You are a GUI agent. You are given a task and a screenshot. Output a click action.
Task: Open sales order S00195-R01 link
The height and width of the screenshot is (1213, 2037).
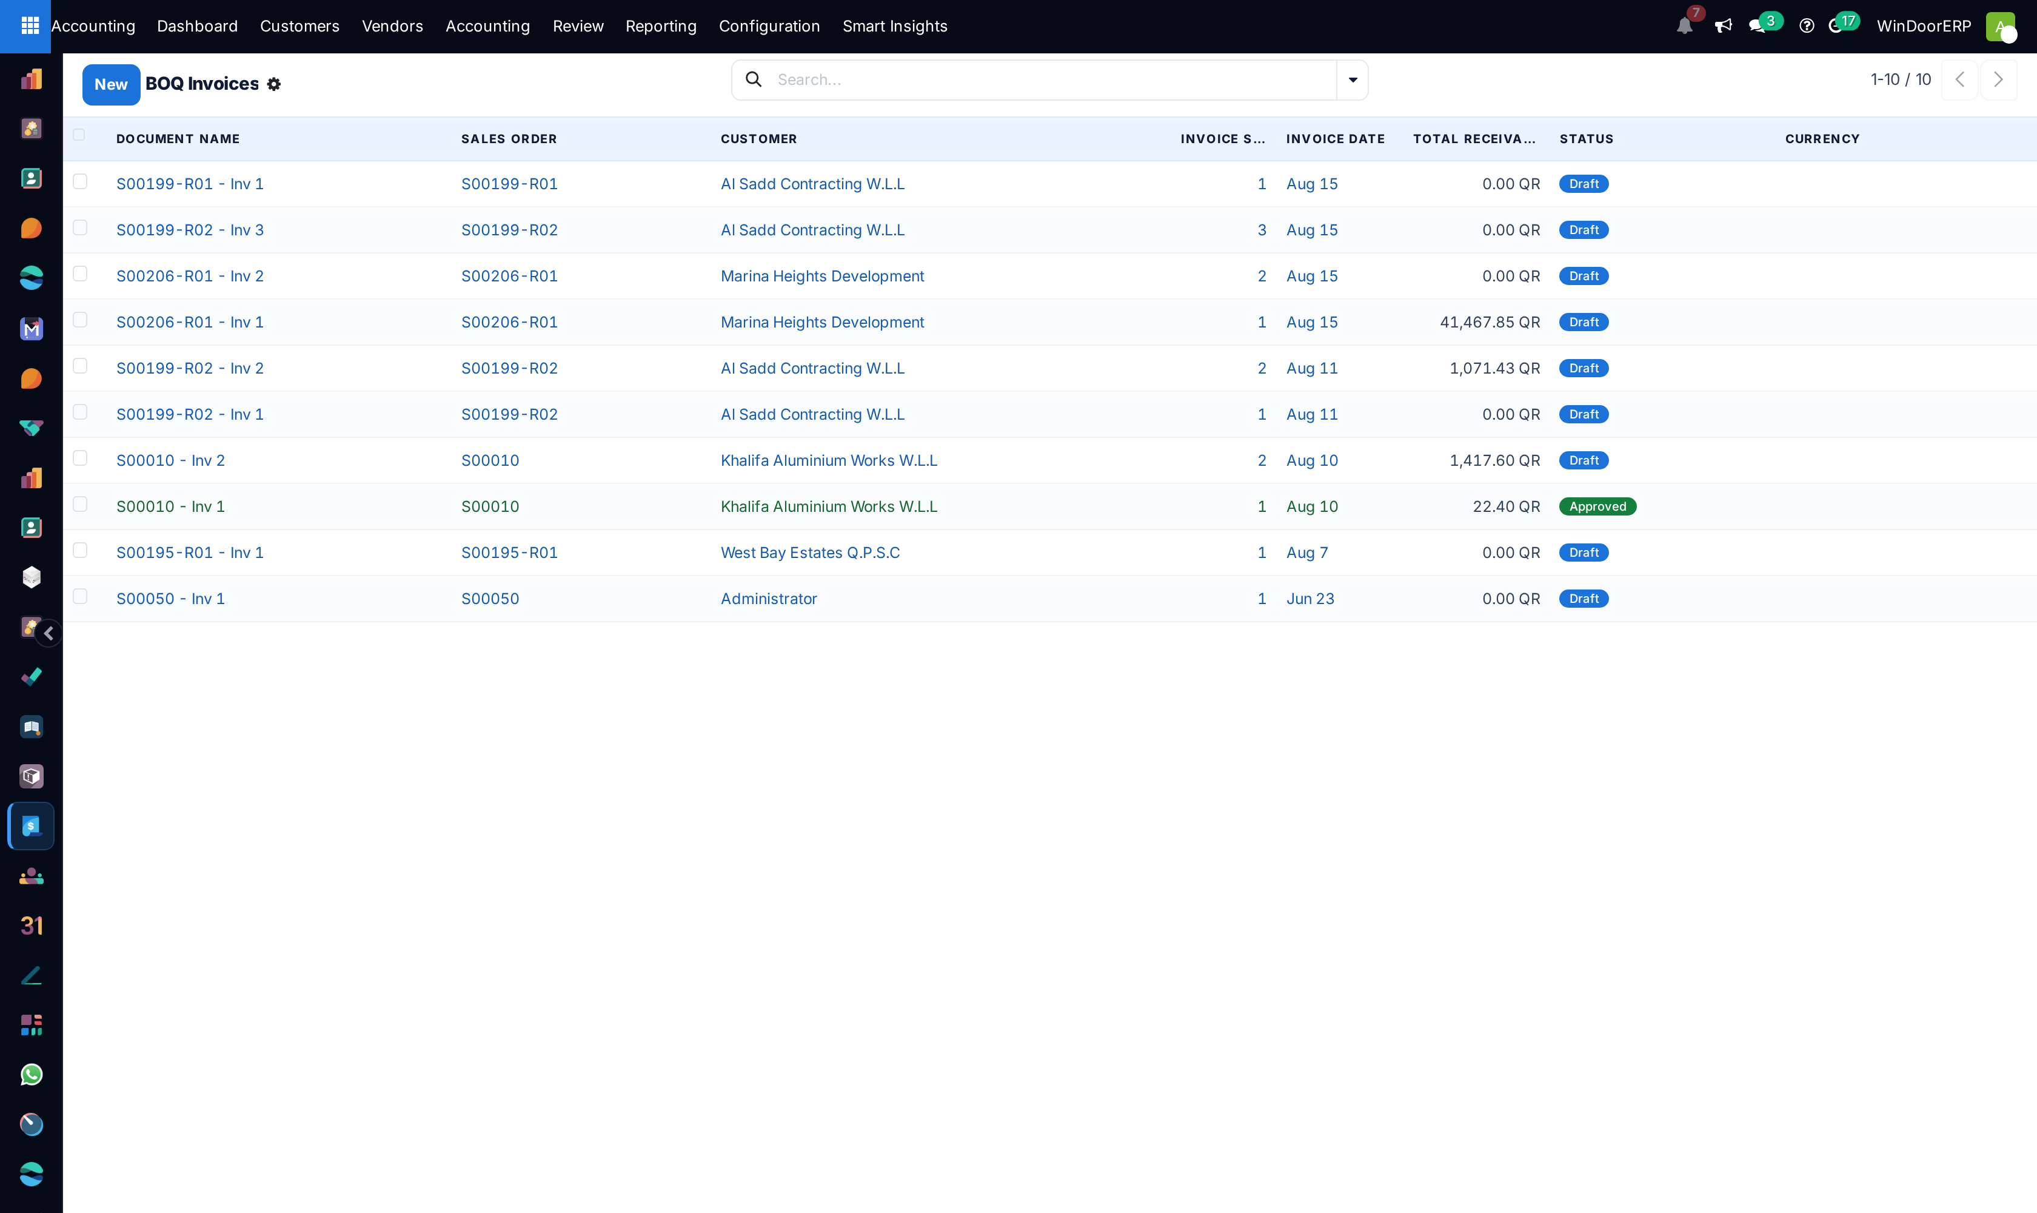coord(509,553)
